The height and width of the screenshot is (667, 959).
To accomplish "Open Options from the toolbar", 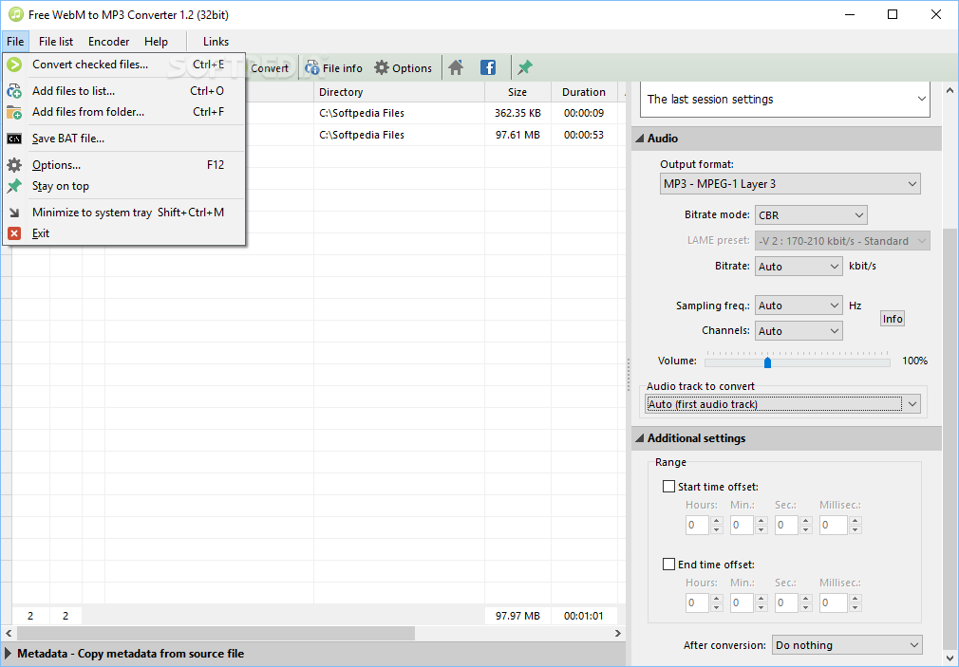I will point(404,68).
